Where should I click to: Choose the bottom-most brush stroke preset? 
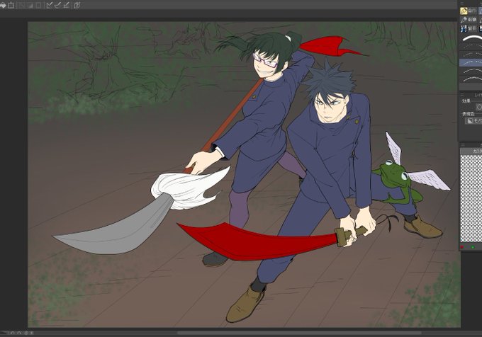click(471, 80)
